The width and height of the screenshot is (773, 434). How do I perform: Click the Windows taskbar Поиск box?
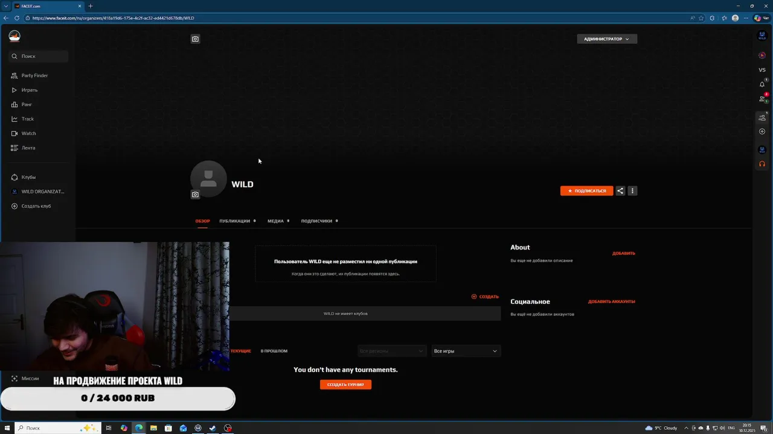pyautogui.click(x=57, y=428)
